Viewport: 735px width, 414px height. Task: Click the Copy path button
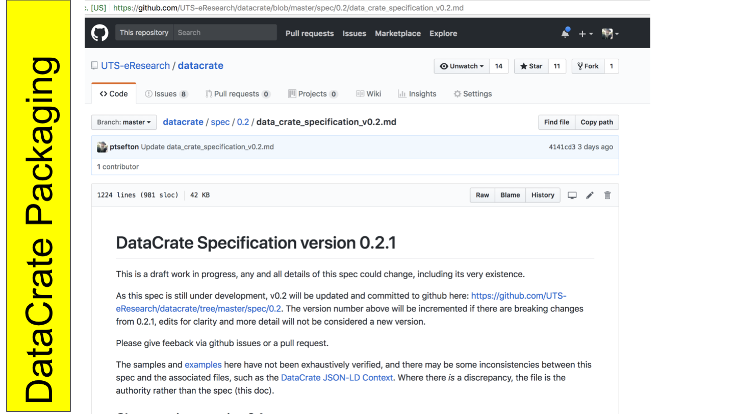[597, 123]
